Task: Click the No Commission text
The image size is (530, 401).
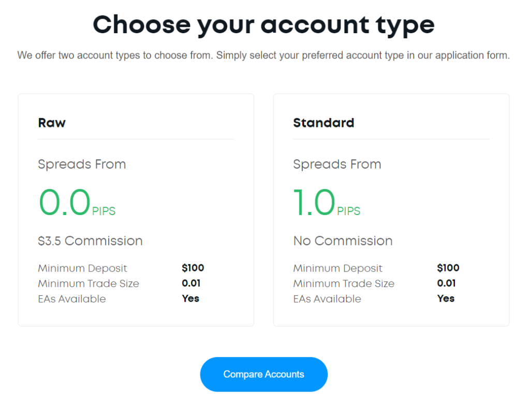Action: point(343,241)
